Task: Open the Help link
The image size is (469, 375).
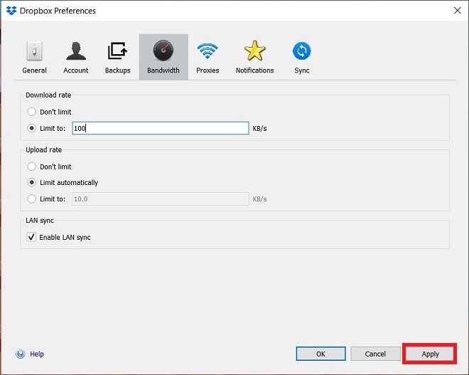Action: [x=37, y=354]
